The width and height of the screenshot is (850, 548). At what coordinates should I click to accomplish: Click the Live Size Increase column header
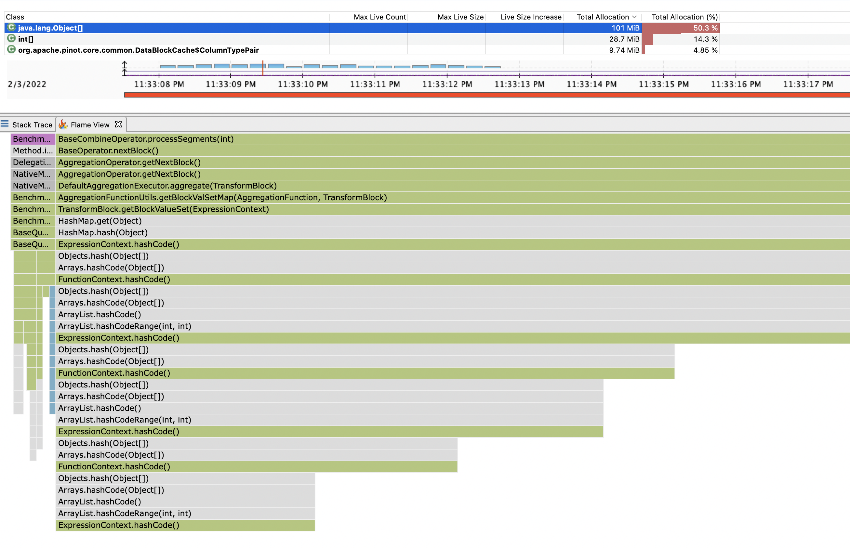pyautogui.click(x=531, y=17)
